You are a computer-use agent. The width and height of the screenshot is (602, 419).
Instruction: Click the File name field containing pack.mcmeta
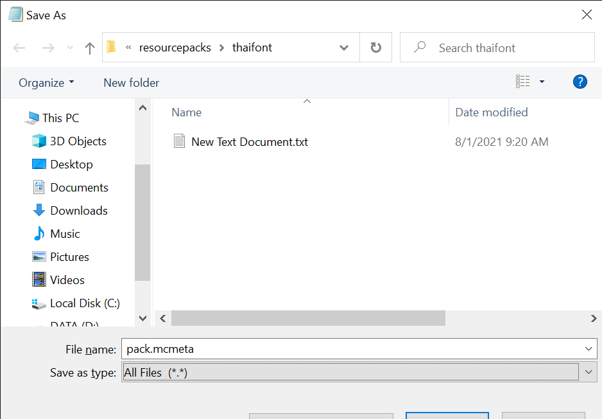pos(351,349)
